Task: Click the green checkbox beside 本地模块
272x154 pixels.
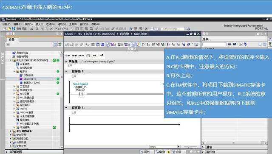Action: [54, 127]
